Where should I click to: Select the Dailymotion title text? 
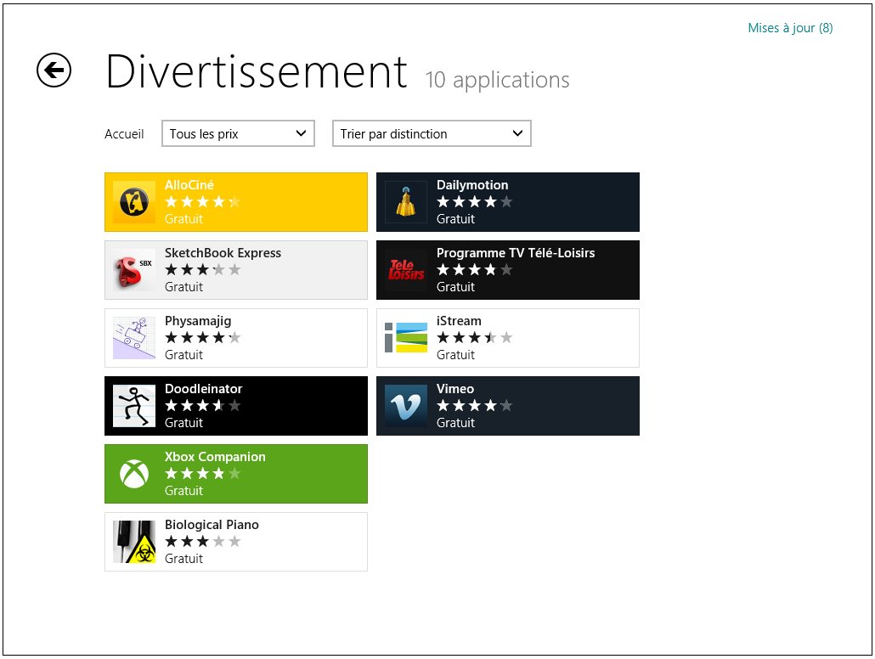click(x=472, y=185)
